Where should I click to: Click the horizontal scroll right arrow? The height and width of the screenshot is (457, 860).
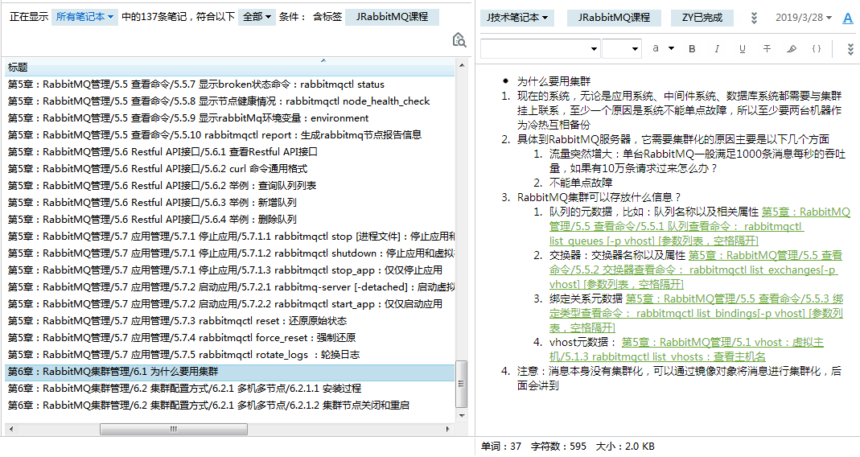pyautogui.click(x=447, y=429)
